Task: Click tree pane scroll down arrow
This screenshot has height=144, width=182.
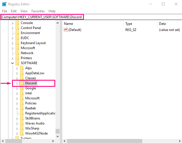Action: tap(57, 136)
